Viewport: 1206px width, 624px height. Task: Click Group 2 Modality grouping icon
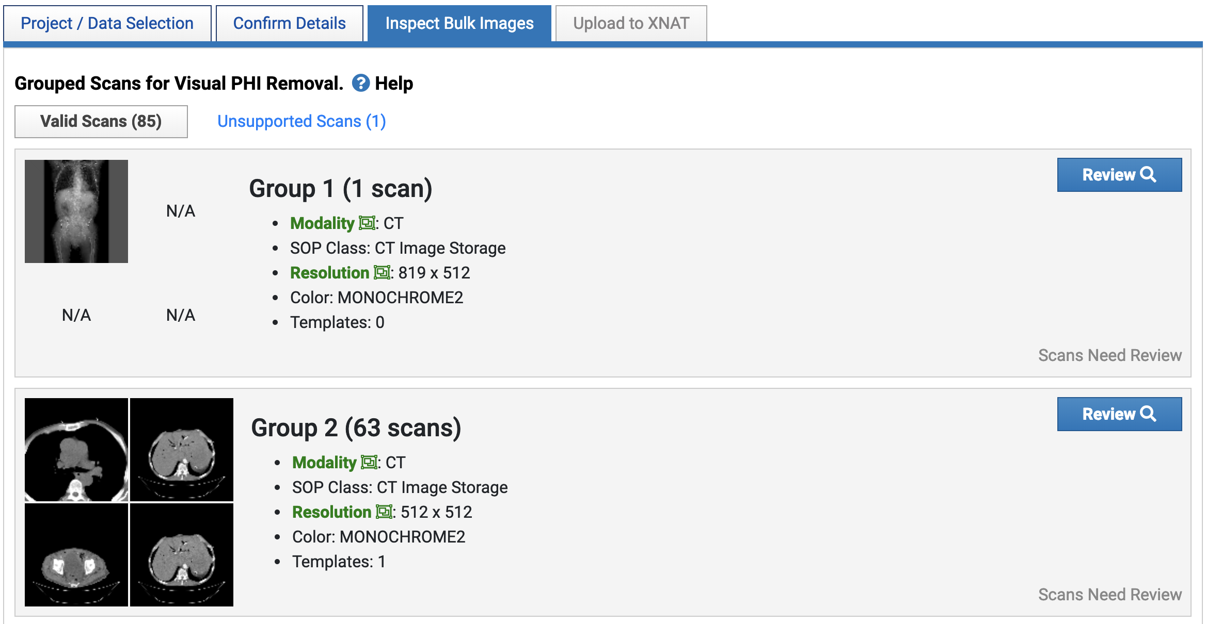(369, 463)
